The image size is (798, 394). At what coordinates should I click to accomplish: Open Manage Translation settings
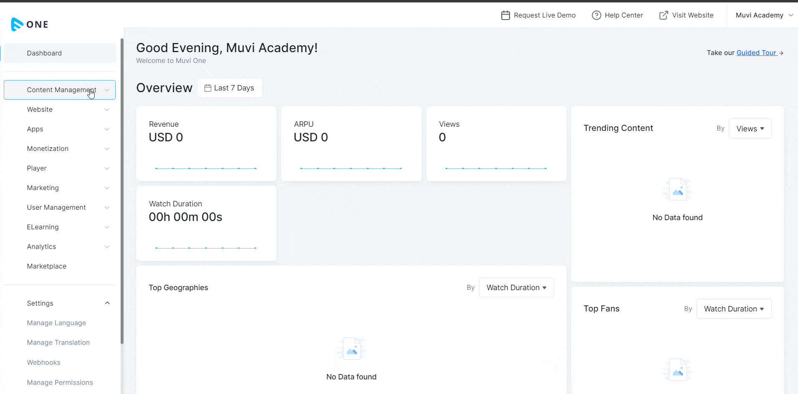[x=58, y=343]
